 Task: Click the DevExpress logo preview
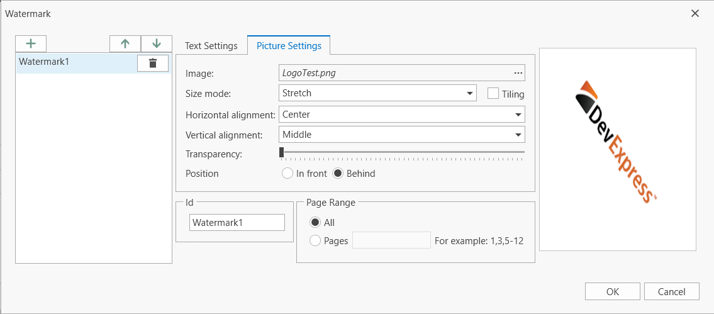coord(615,142)
